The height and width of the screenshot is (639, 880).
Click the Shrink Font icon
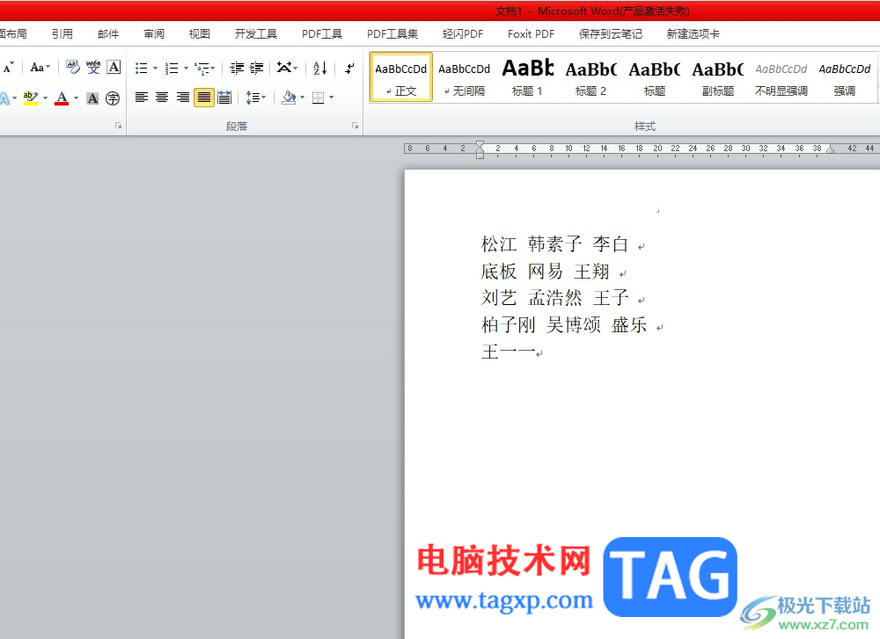tap(8, 68)
